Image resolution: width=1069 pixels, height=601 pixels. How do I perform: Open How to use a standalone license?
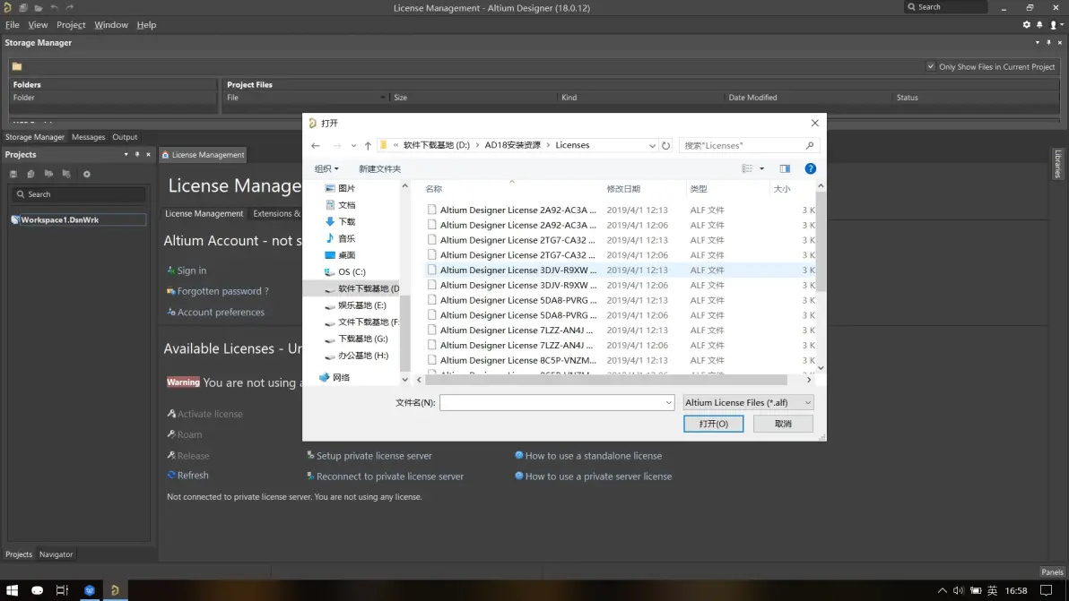click(x=593, y=455)
